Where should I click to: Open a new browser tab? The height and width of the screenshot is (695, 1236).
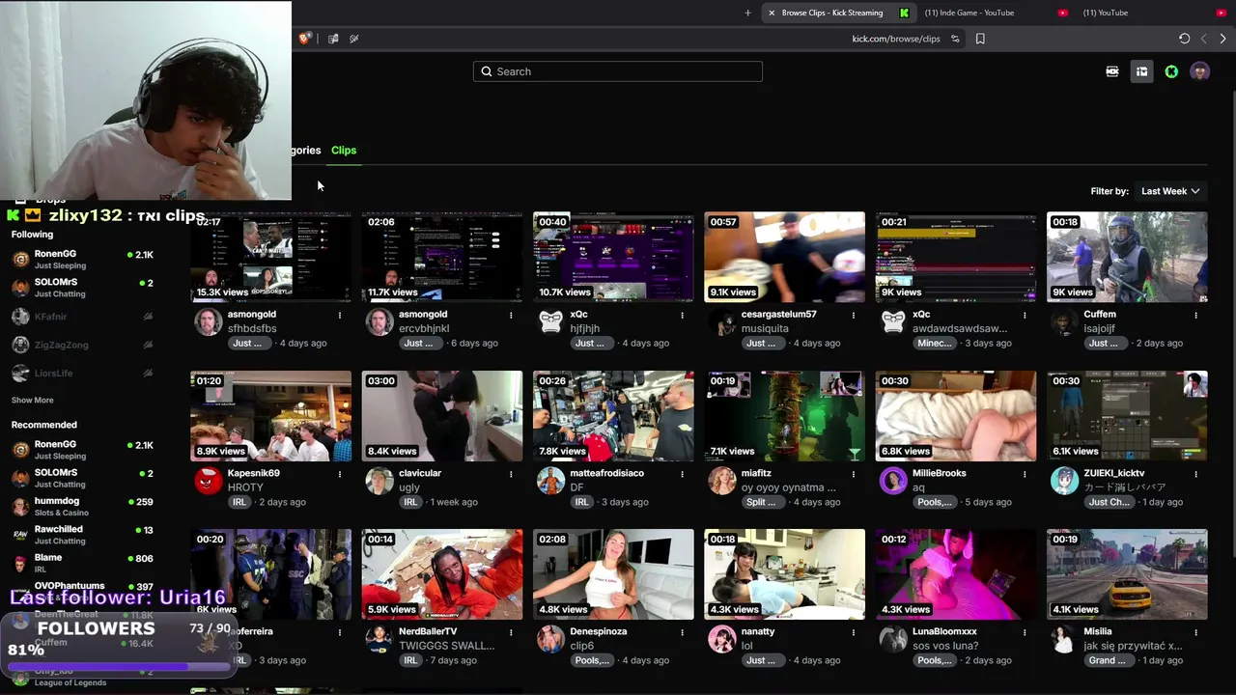pyautogui.click(x=747, y=13)
